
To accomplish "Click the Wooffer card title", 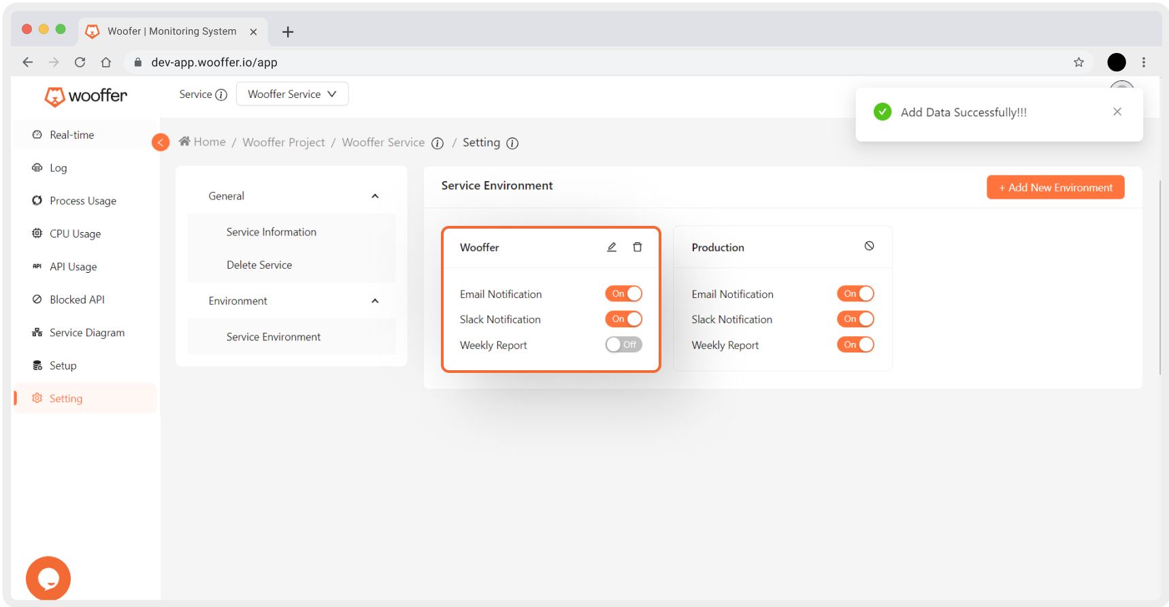I will click(x=480, y=248).
